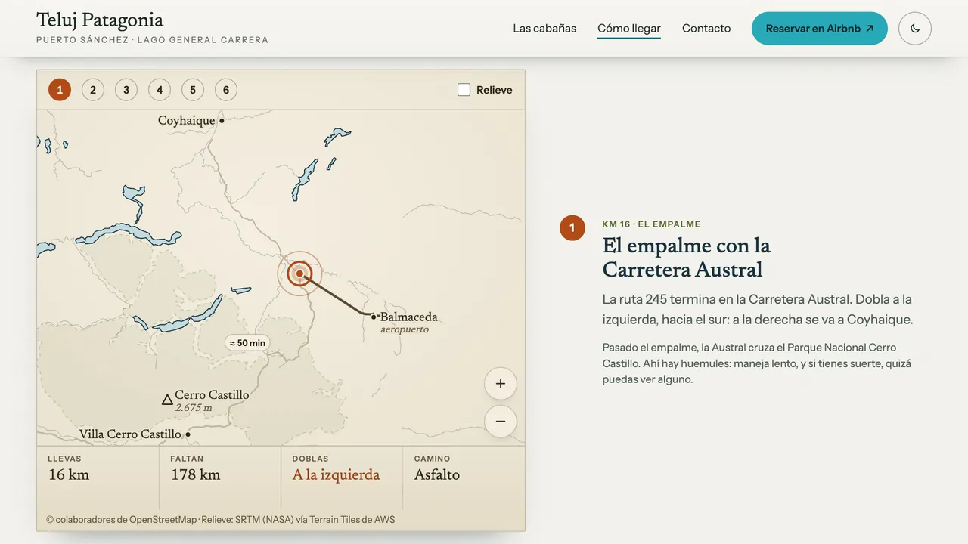
Task: Jump to route step 5
Action: tap(193, 90)
